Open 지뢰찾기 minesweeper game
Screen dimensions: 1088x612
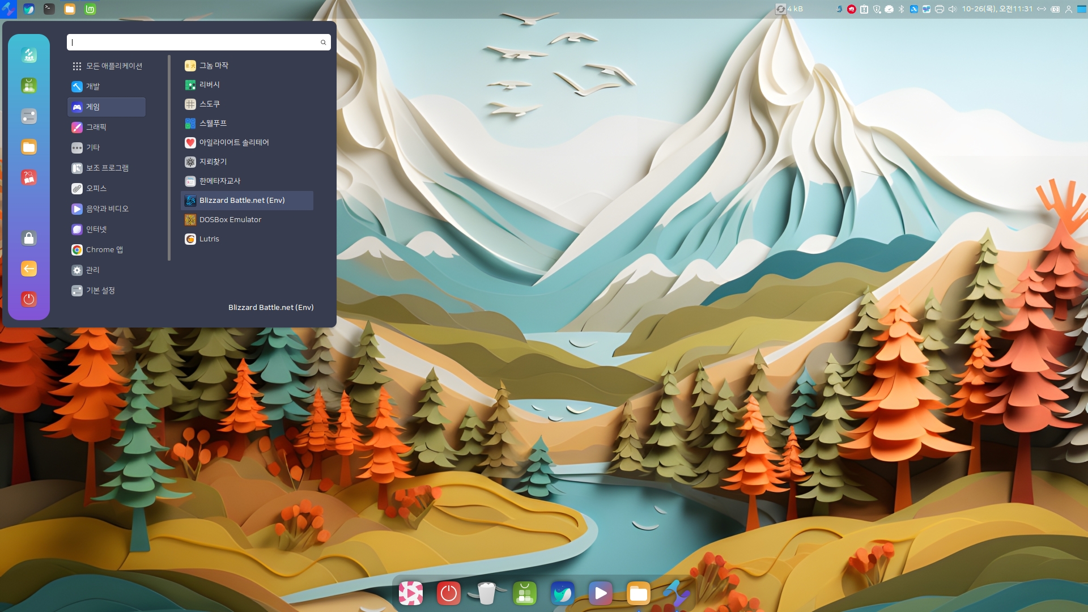coord(212,162)
